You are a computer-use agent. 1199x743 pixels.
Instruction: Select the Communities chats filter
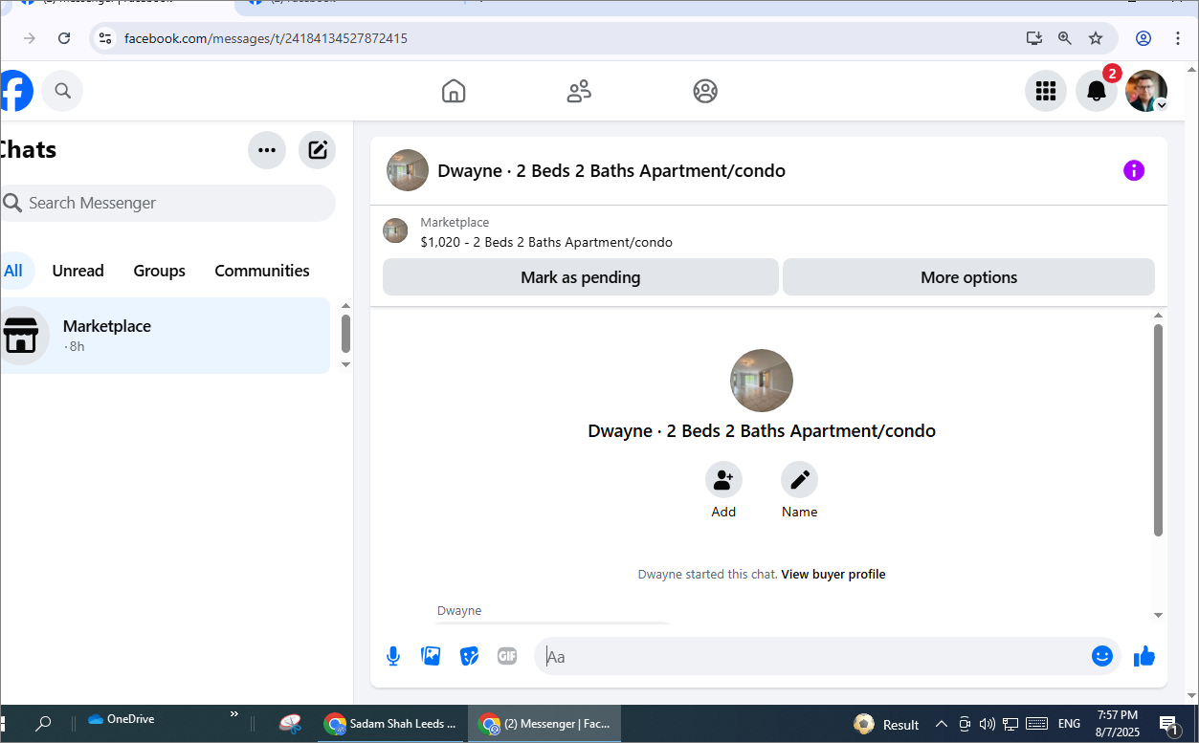click(x=262, y=271)
